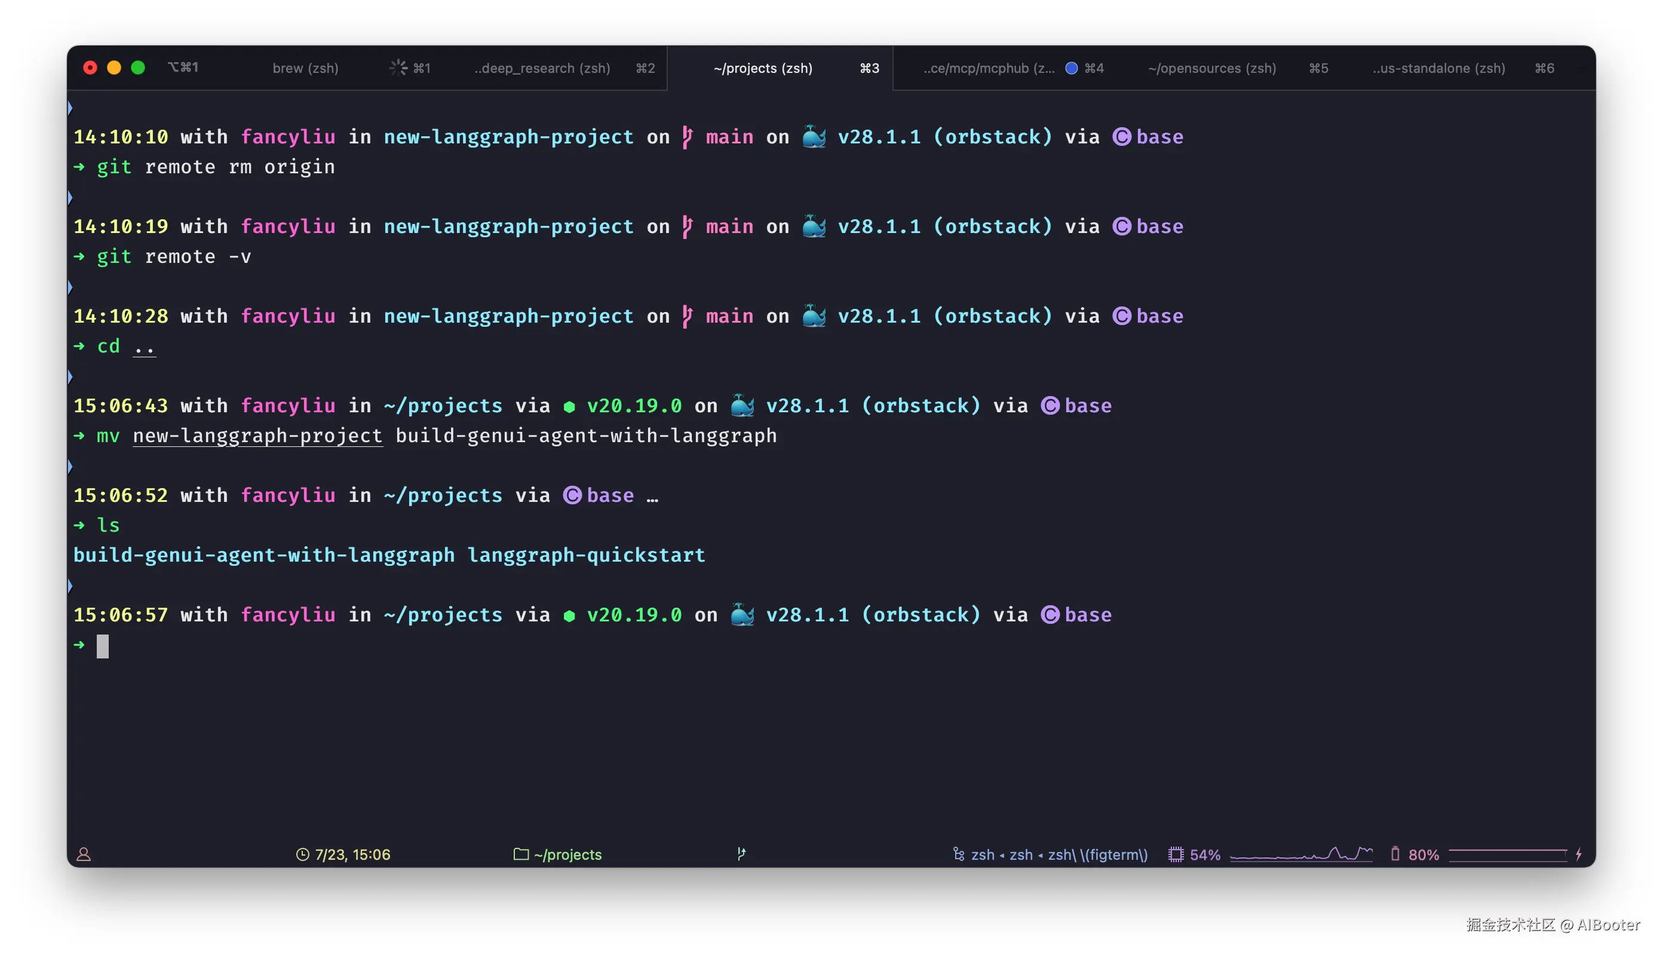1663x956 pixels.
Task: Click the blue activity dot on mcphub tab
Action: (1072, 68)
